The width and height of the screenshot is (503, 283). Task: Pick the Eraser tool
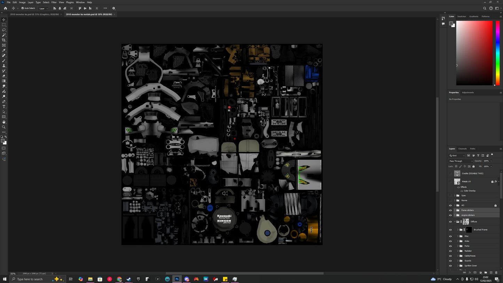[x=4, y=76]
